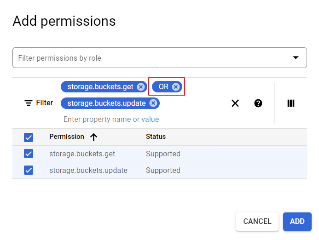
Task: Toggle the select-all permissions checkbox
Action: click(29, 137)
